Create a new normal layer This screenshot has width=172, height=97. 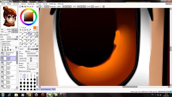pyautogui.click(x=2, y=47)
